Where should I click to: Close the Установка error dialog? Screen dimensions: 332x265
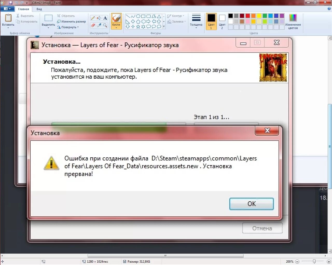267,130
